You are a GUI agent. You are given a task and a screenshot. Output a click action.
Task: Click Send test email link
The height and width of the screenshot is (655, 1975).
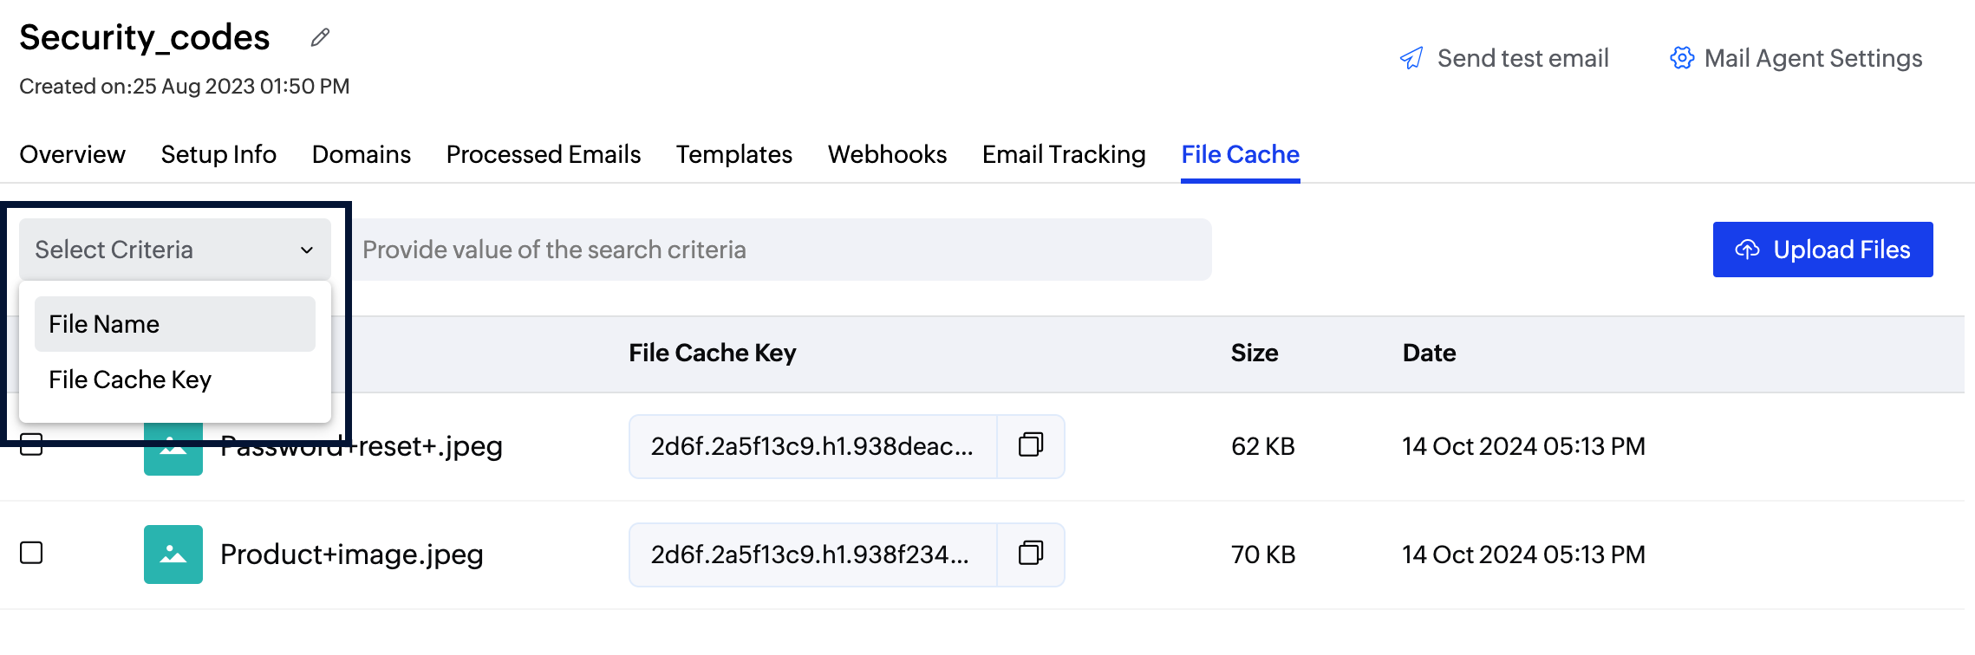[1522, 58]
